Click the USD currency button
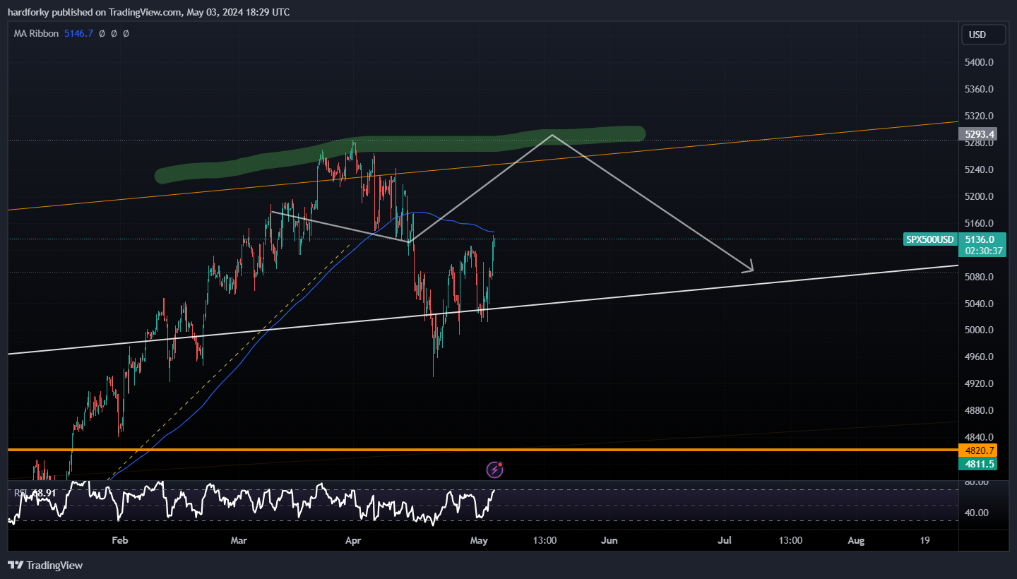 click(x=983, y=35)
